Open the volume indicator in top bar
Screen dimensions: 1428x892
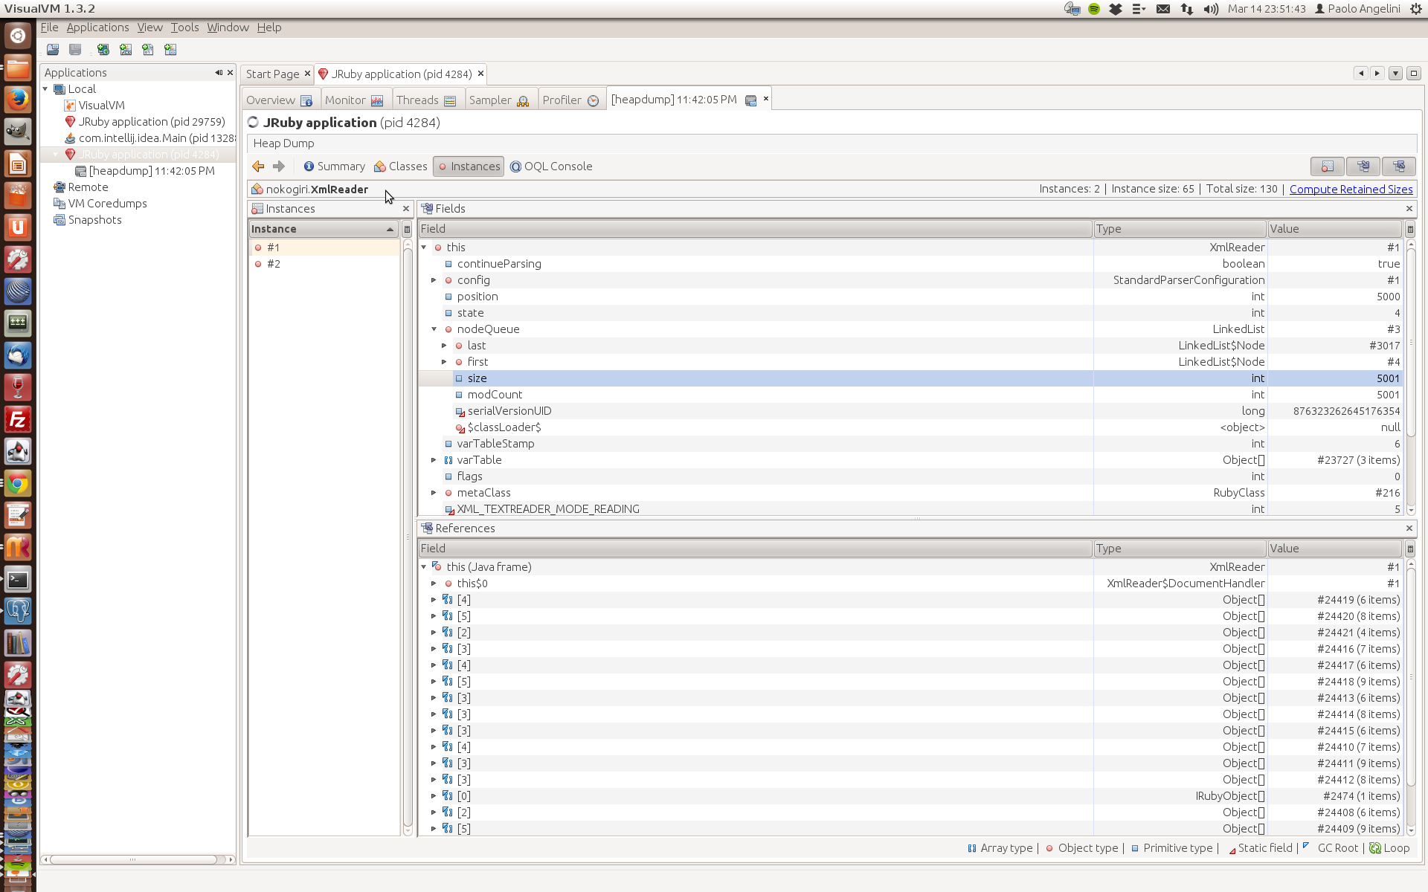[x=1211, y=9]
